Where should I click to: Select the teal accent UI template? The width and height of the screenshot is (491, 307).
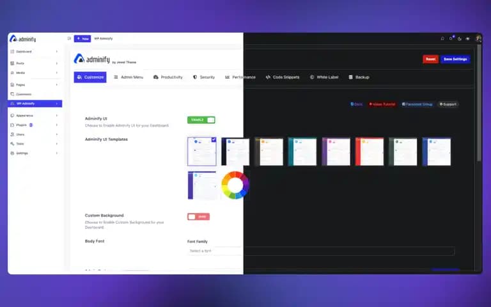[x=302, y=152]
